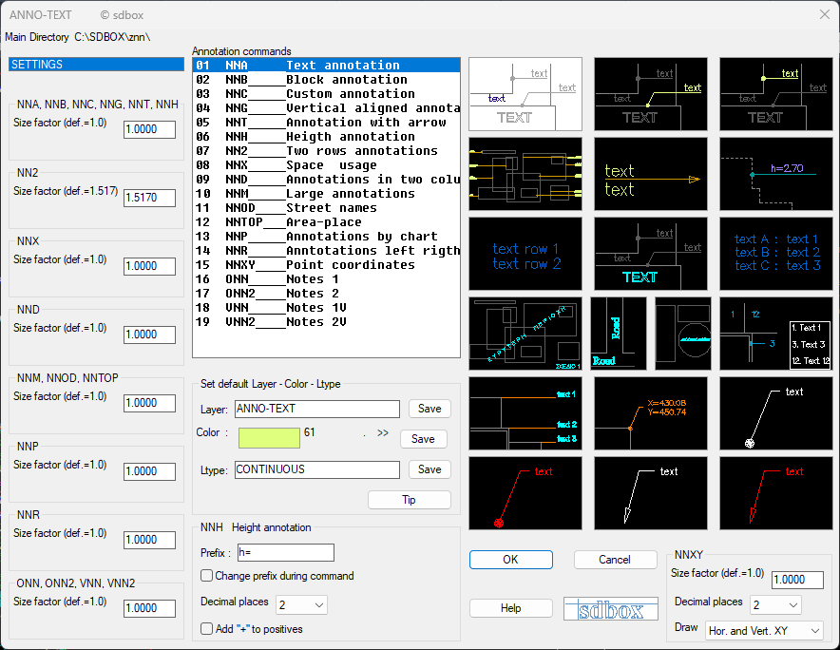Select '15 NNXY Point coordinates' entry
The image size is (840, 650).
click(x=326, y=265)
